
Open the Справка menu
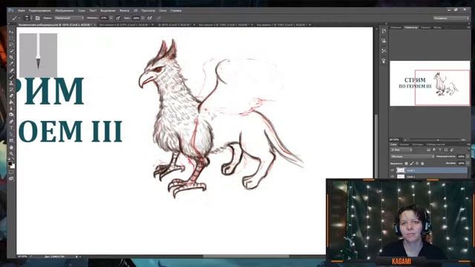point(176,10)
